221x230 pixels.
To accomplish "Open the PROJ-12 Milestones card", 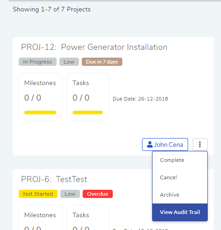I will (x=40, y=96).
